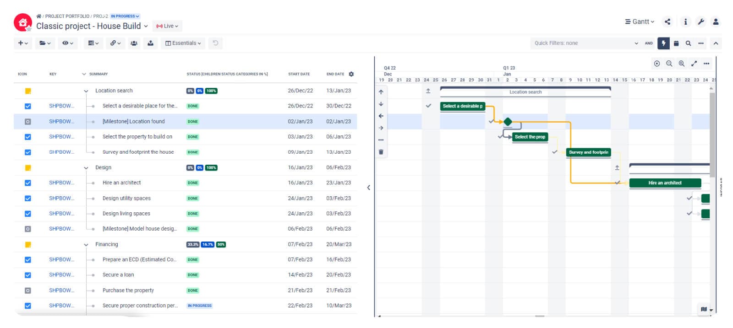Toggle checkbox for Survey and footprint the house
This screenshot has height=328, width=733.
point(28,152)
